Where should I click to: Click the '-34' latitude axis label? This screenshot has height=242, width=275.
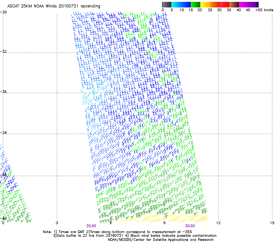coord(3,92)
